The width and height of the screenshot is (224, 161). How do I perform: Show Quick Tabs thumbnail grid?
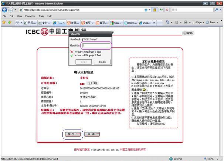click(x=17, y=23)
